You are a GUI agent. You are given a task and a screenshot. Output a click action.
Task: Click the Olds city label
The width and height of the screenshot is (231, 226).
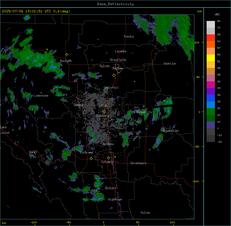click(x=104, y=106)
